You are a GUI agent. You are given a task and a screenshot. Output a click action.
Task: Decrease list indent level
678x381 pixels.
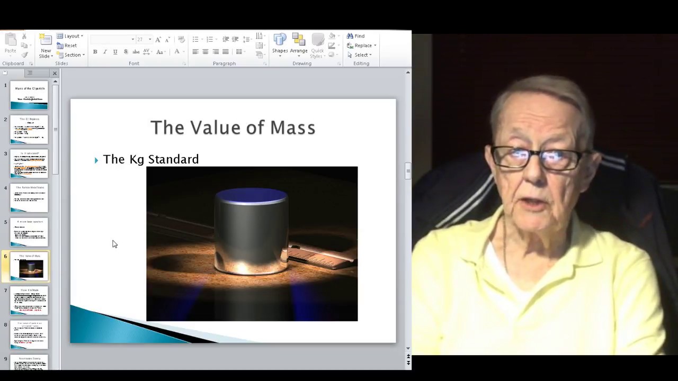click(x=226, y=40)
